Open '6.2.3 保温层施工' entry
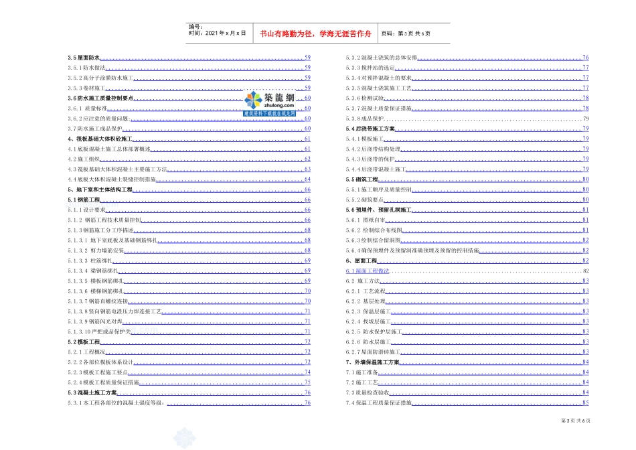 (x=467, y=311)
